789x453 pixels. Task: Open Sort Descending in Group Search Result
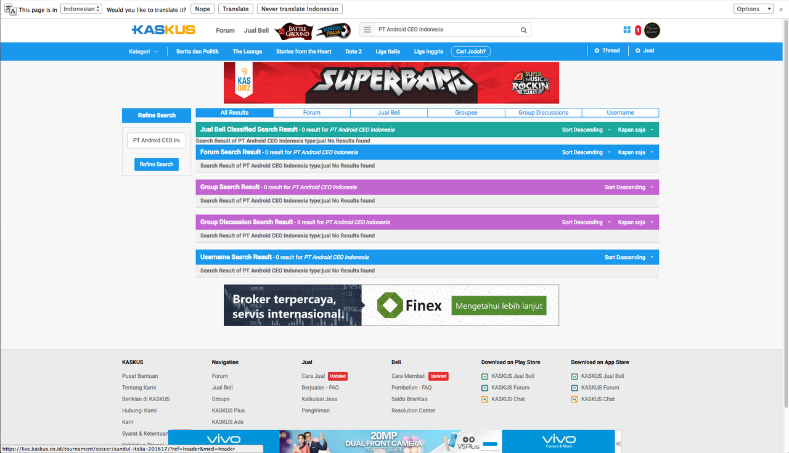click(629, 187)
